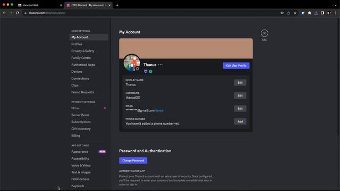This screenshot has height=191, width=340.
Task: Open Subscriptions settings
Action: click(x=89, y=122)
